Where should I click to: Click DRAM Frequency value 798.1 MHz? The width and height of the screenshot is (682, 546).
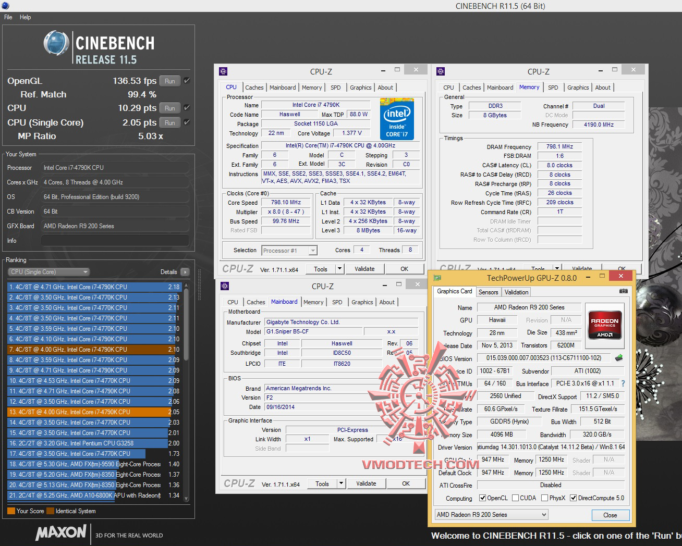pos(559,147)
